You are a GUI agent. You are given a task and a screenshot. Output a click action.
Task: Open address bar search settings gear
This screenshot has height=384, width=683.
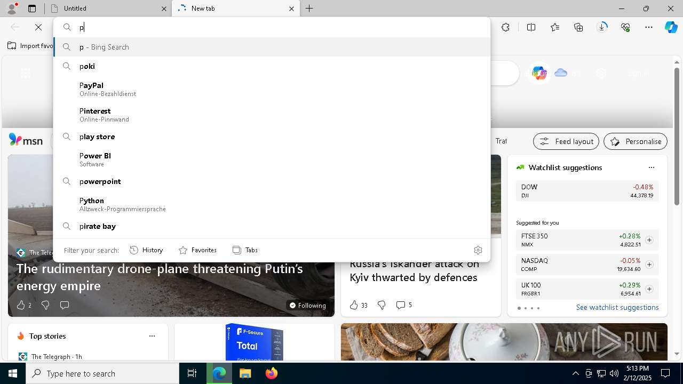(x=478, y=250)
